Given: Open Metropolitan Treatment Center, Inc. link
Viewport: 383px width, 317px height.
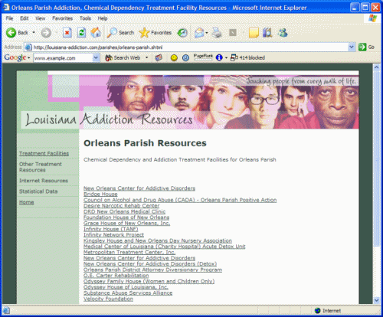Looking at the screenshot, I should click(x=129, y=252).
